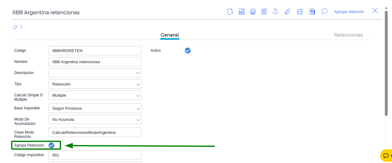Screen dimensions: 392x163
Task: Click the Agregar retención link
Action: pos(349,12)
